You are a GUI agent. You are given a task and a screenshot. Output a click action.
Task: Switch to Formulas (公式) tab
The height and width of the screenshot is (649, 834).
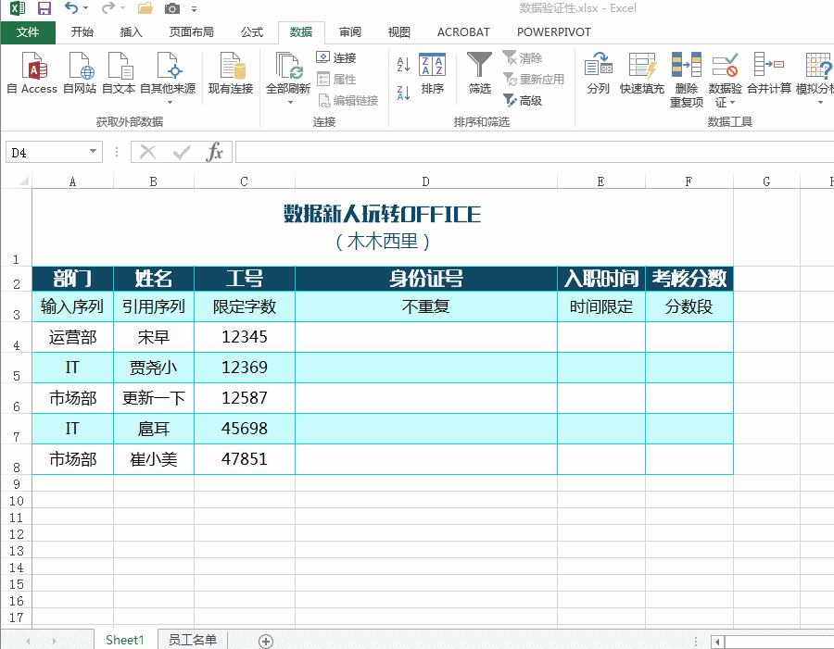point(251,32)
